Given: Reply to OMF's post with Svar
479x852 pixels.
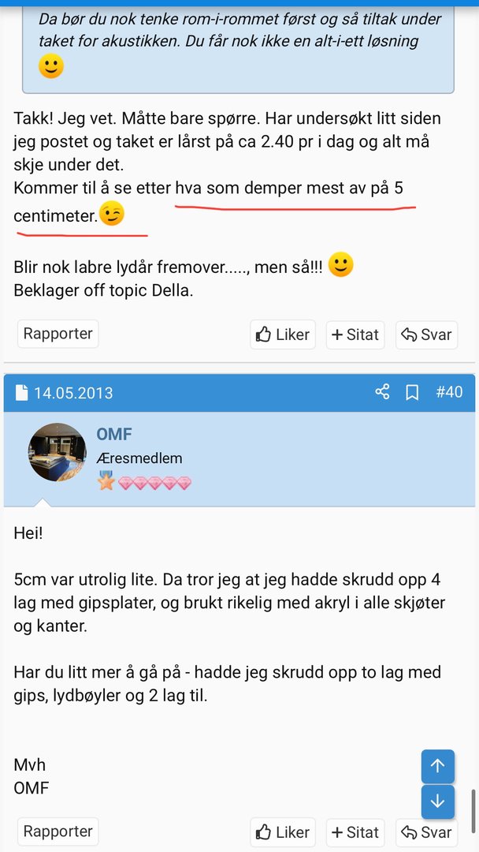Looking at the screenshot, I should 426,832.
